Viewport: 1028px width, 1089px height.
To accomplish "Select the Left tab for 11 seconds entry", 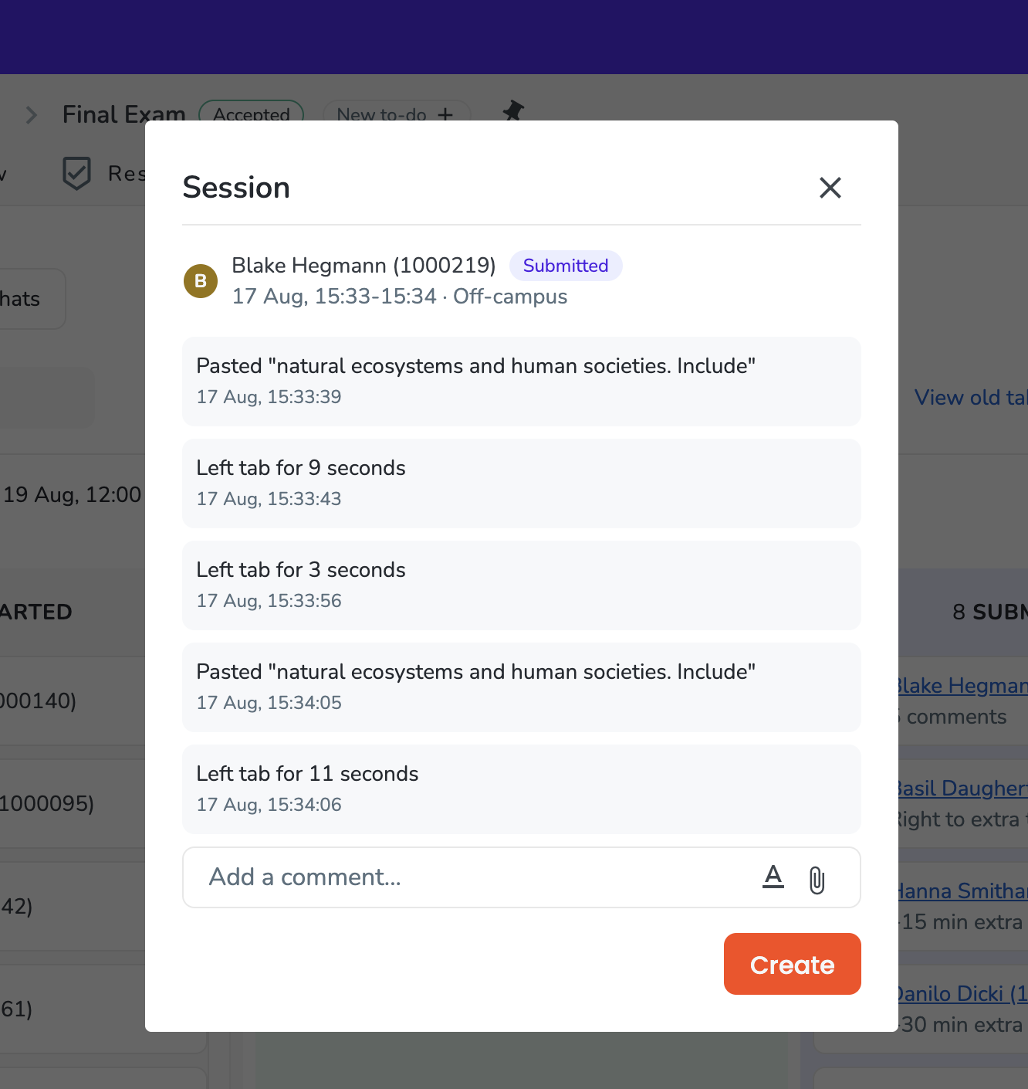I will pyautogui.click(x=522, y=789).
